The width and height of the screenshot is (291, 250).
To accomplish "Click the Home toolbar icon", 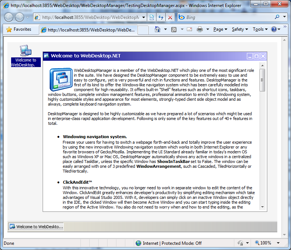I will point(158,29).
